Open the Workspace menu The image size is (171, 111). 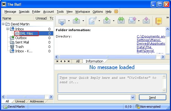click(x=83, y=12)
